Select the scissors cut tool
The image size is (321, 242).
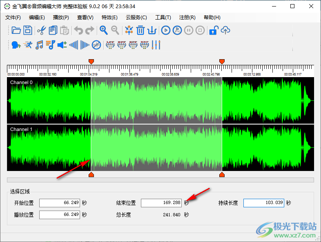[x=41, y=30]
